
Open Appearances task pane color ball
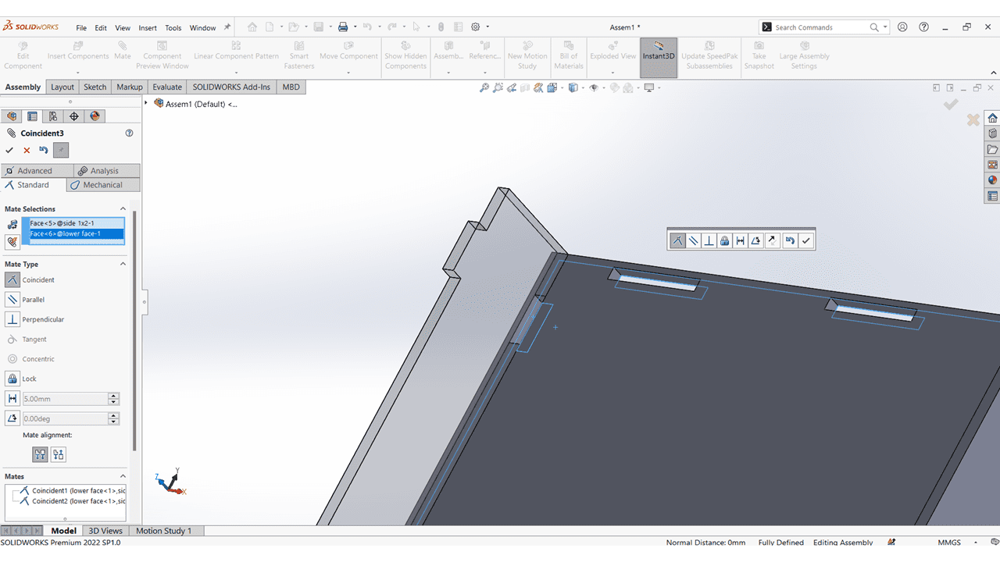(992, 180)
